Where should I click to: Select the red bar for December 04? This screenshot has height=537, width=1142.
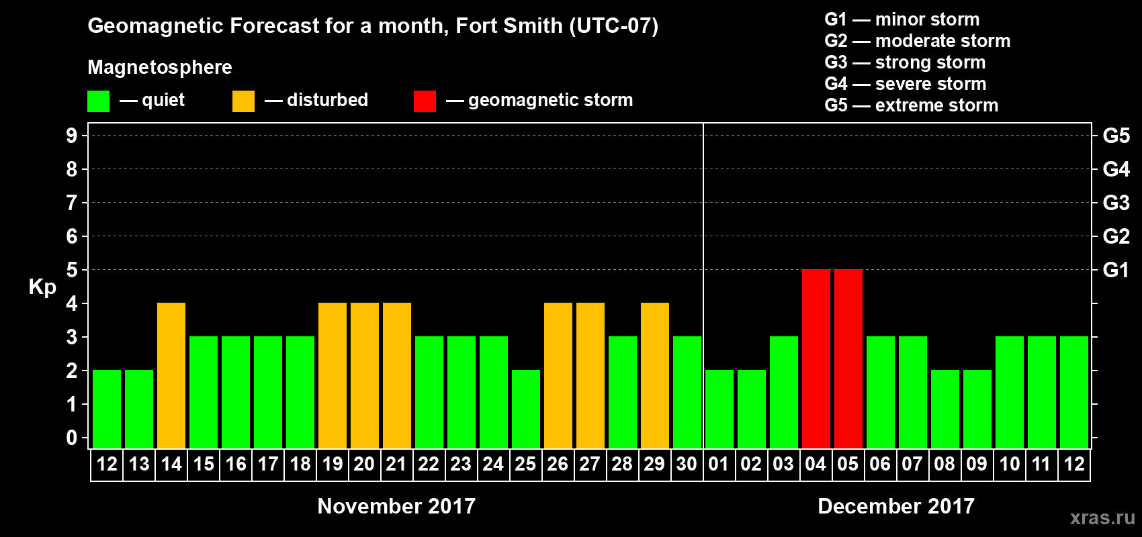[x=816, y=359]
